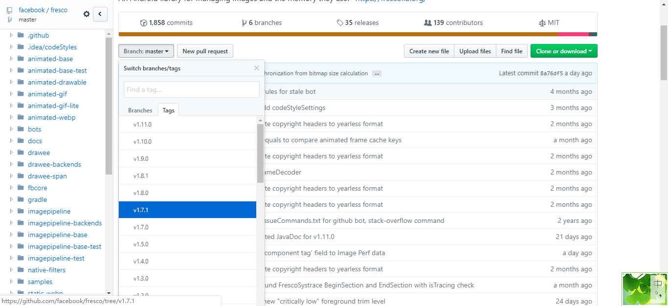The image size is (668, 306).
Task: Click the tags list scrollbar thumb
Action: (260, 153)
